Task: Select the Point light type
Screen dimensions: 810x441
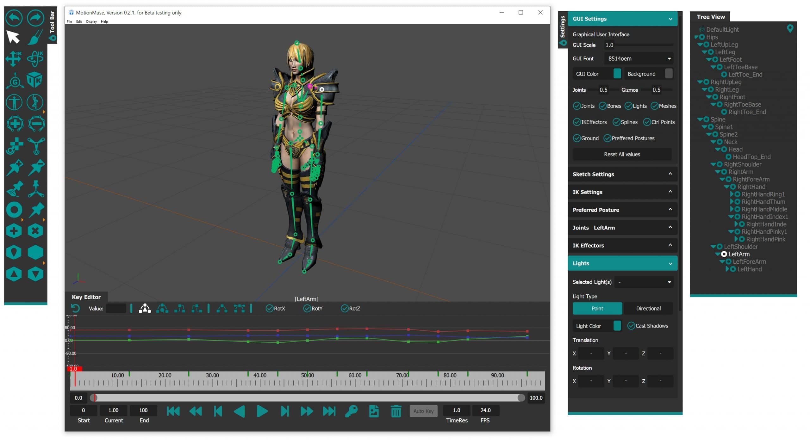Action: point(597,308)
